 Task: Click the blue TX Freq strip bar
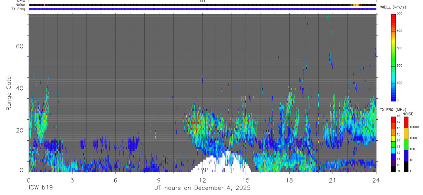tap(202, 9)
